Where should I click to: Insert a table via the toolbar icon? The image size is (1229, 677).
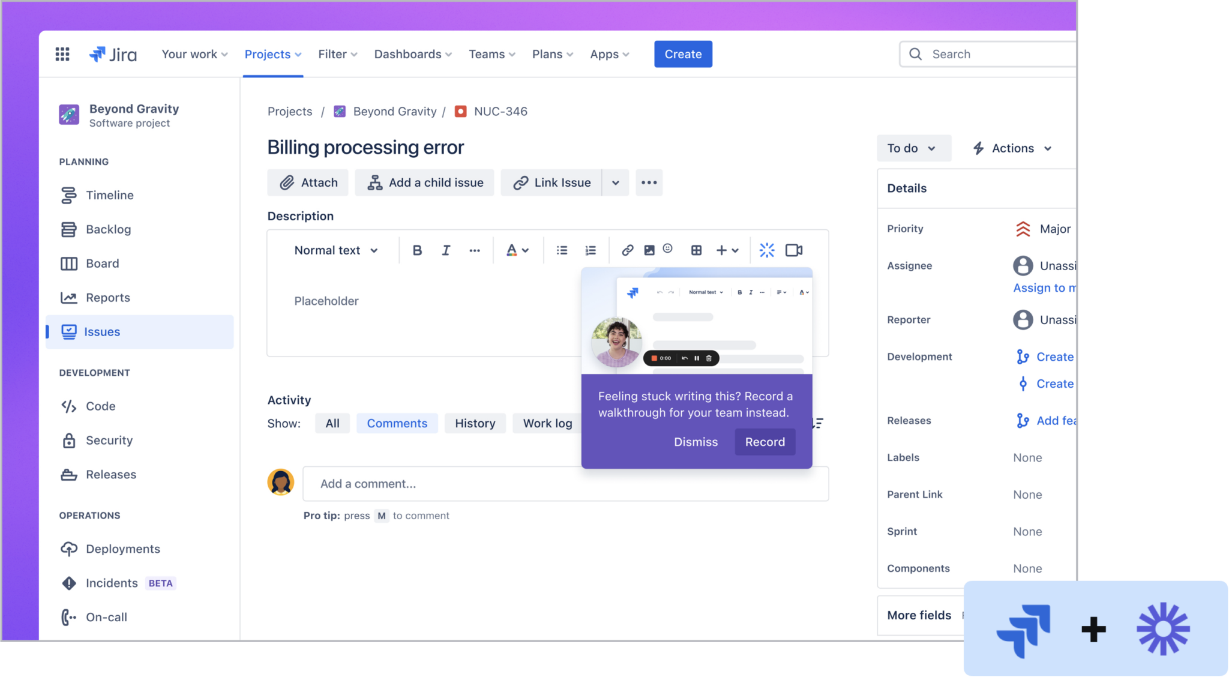click(x=696, y=250)
